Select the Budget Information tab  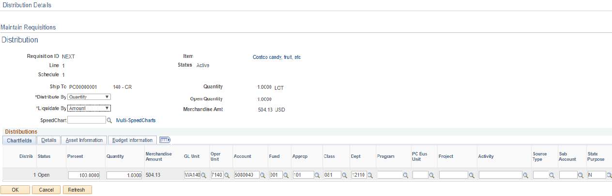click(132, 140)
